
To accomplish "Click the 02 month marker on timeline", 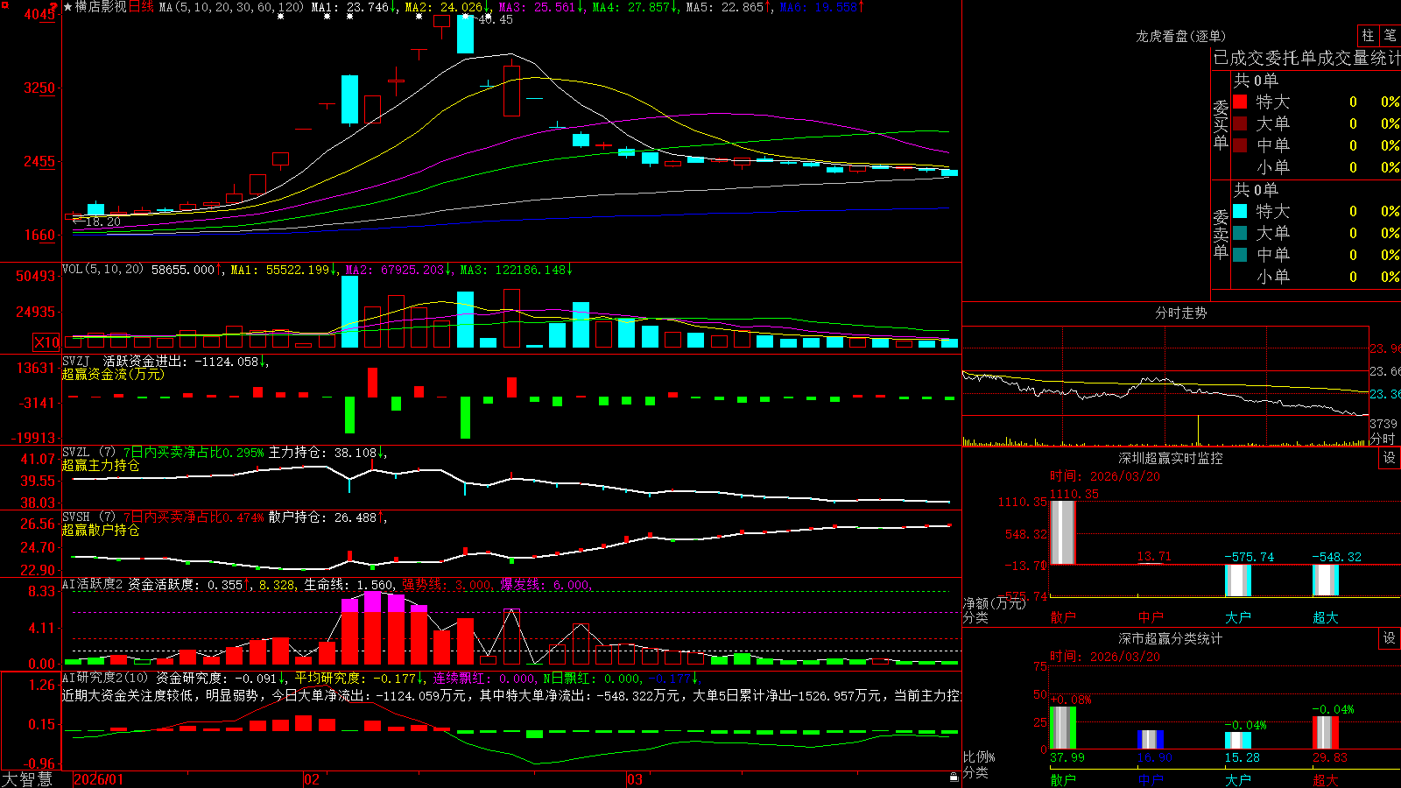I will click(312, 779).
